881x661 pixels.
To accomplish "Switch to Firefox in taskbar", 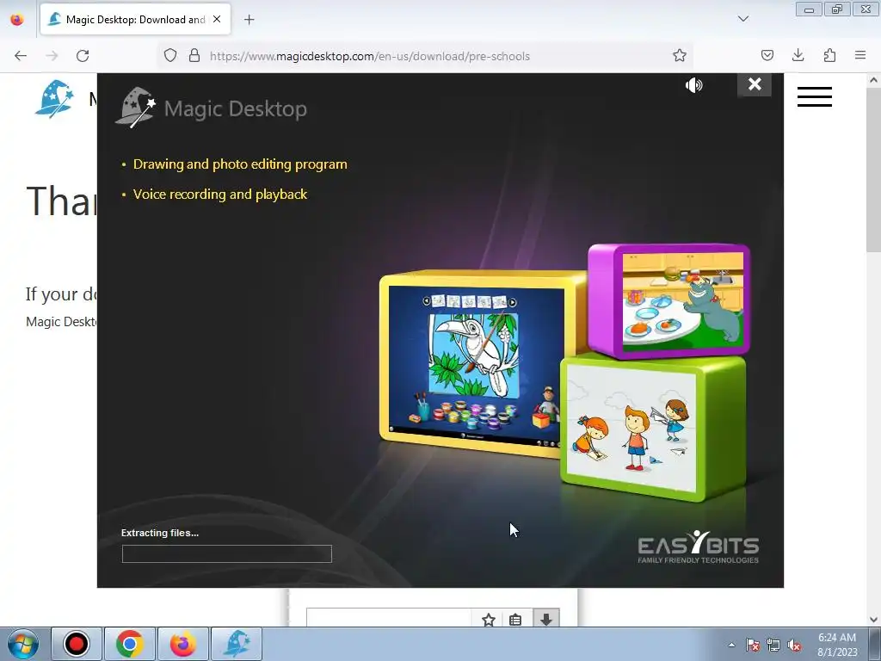I will click(183, 644).
